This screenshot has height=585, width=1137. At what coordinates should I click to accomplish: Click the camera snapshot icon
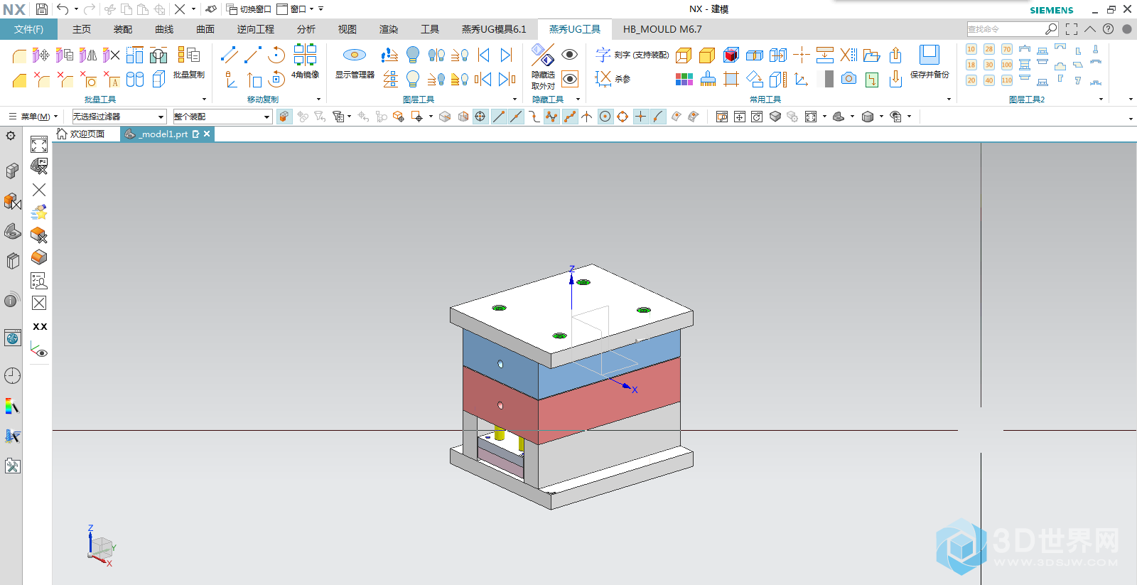coord(848,79)
